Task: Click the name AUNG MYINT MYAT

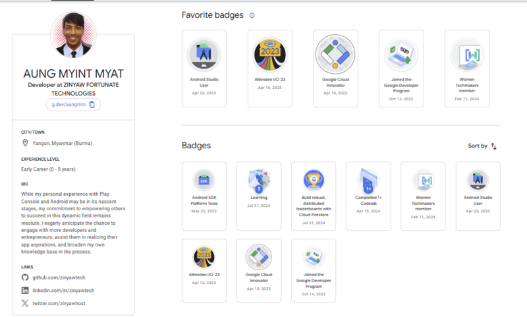Action: point(73,74)
